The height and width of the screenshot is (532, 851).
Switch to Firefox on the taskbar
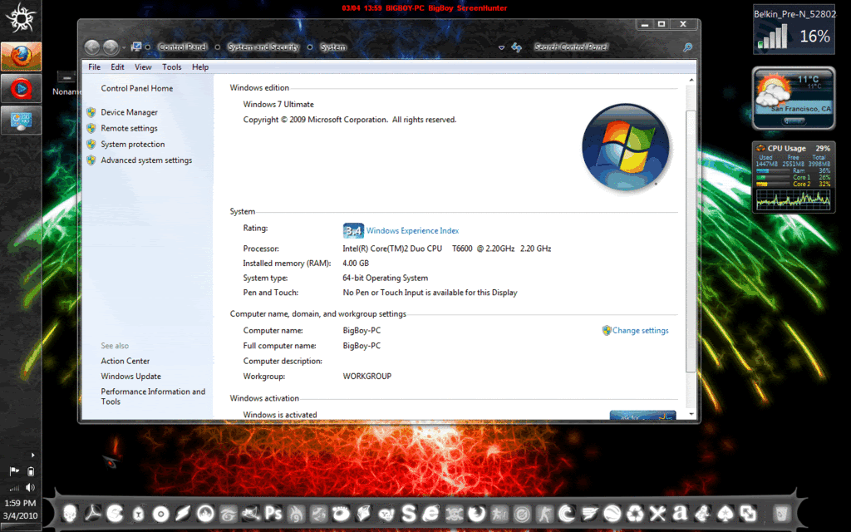[x=21, y=57]
